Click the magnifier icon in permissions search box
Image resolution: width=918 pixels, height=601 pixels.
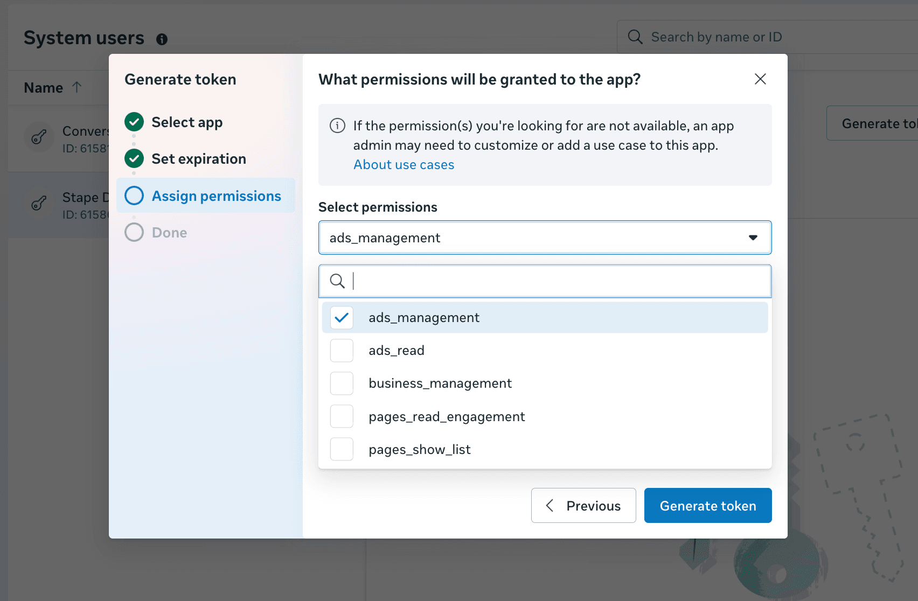(x=338, y=281)
